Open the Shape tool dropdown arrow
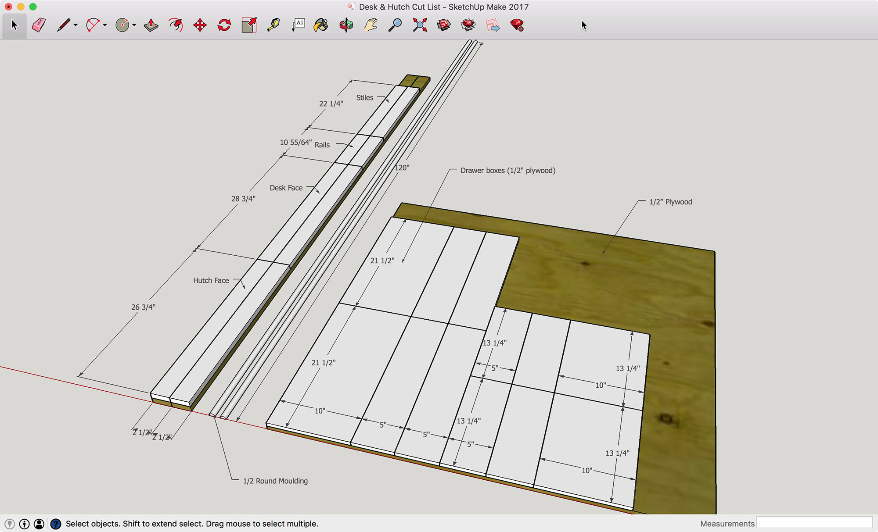 (134, 25)
